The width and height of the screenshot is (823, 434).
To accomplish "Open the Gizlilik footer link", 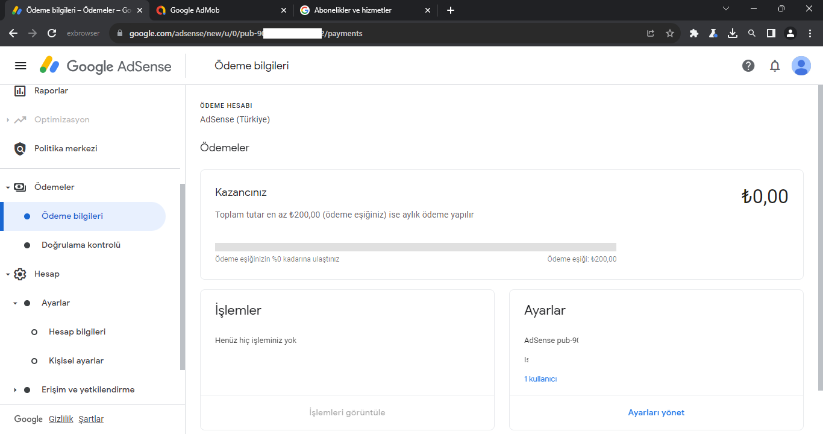I will (x=61, y=419).
